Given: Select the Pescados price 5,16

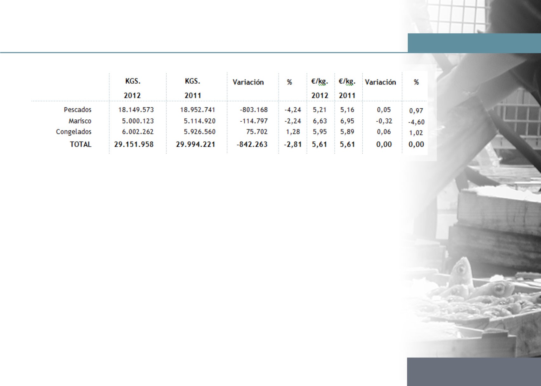Looking at the screenshot, I should point(347,110).
